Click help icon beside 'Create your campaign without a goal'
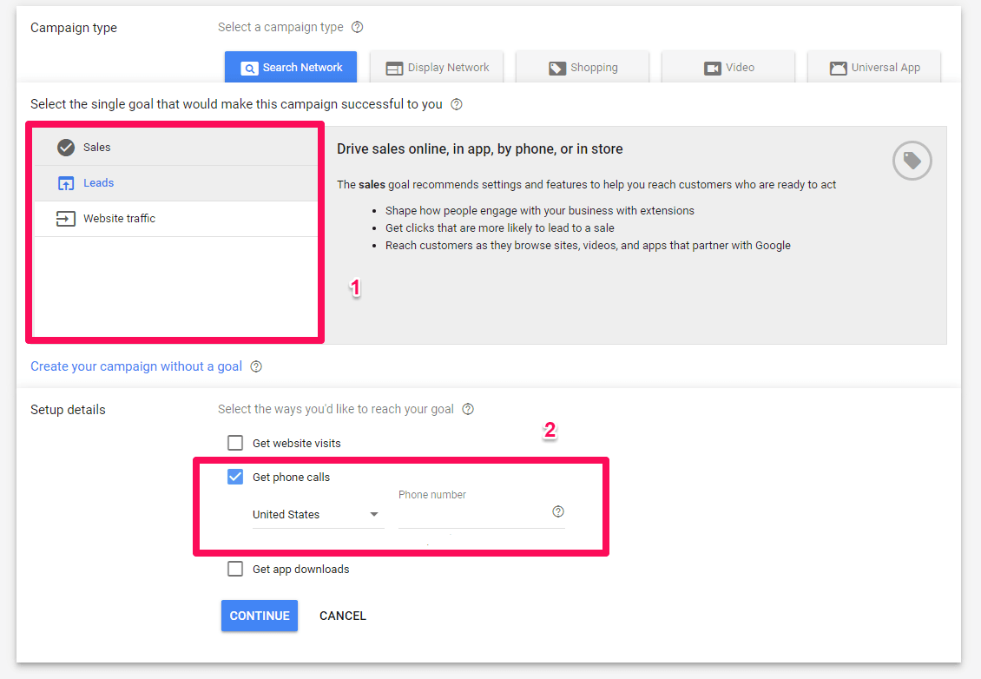 tap(256, 366)
